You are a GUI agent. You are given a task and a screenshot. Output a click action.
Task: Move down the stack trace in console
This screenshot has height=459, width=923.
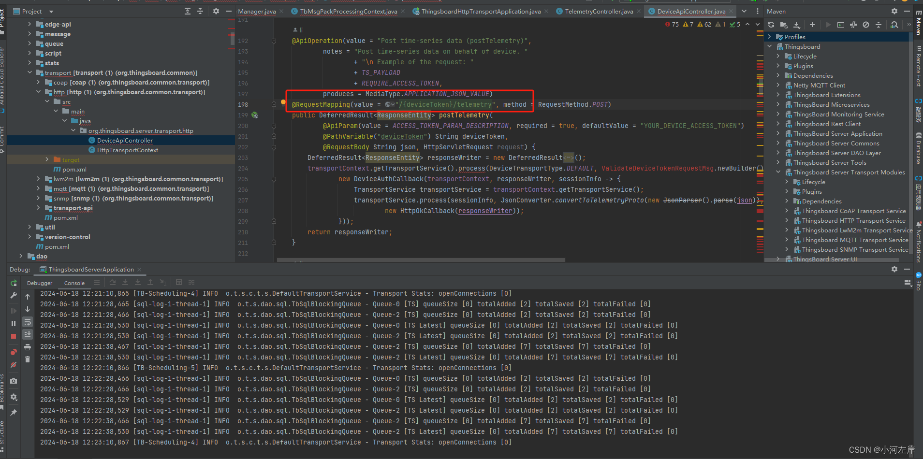coord(28,309)
